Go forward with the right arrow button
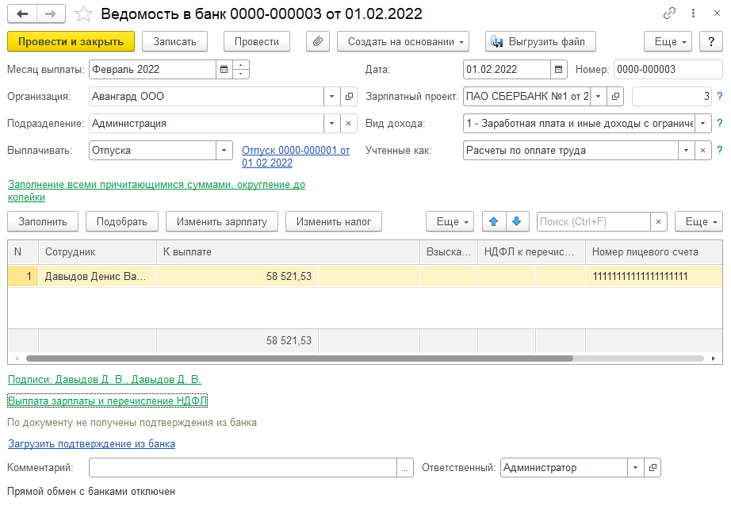 51,14
